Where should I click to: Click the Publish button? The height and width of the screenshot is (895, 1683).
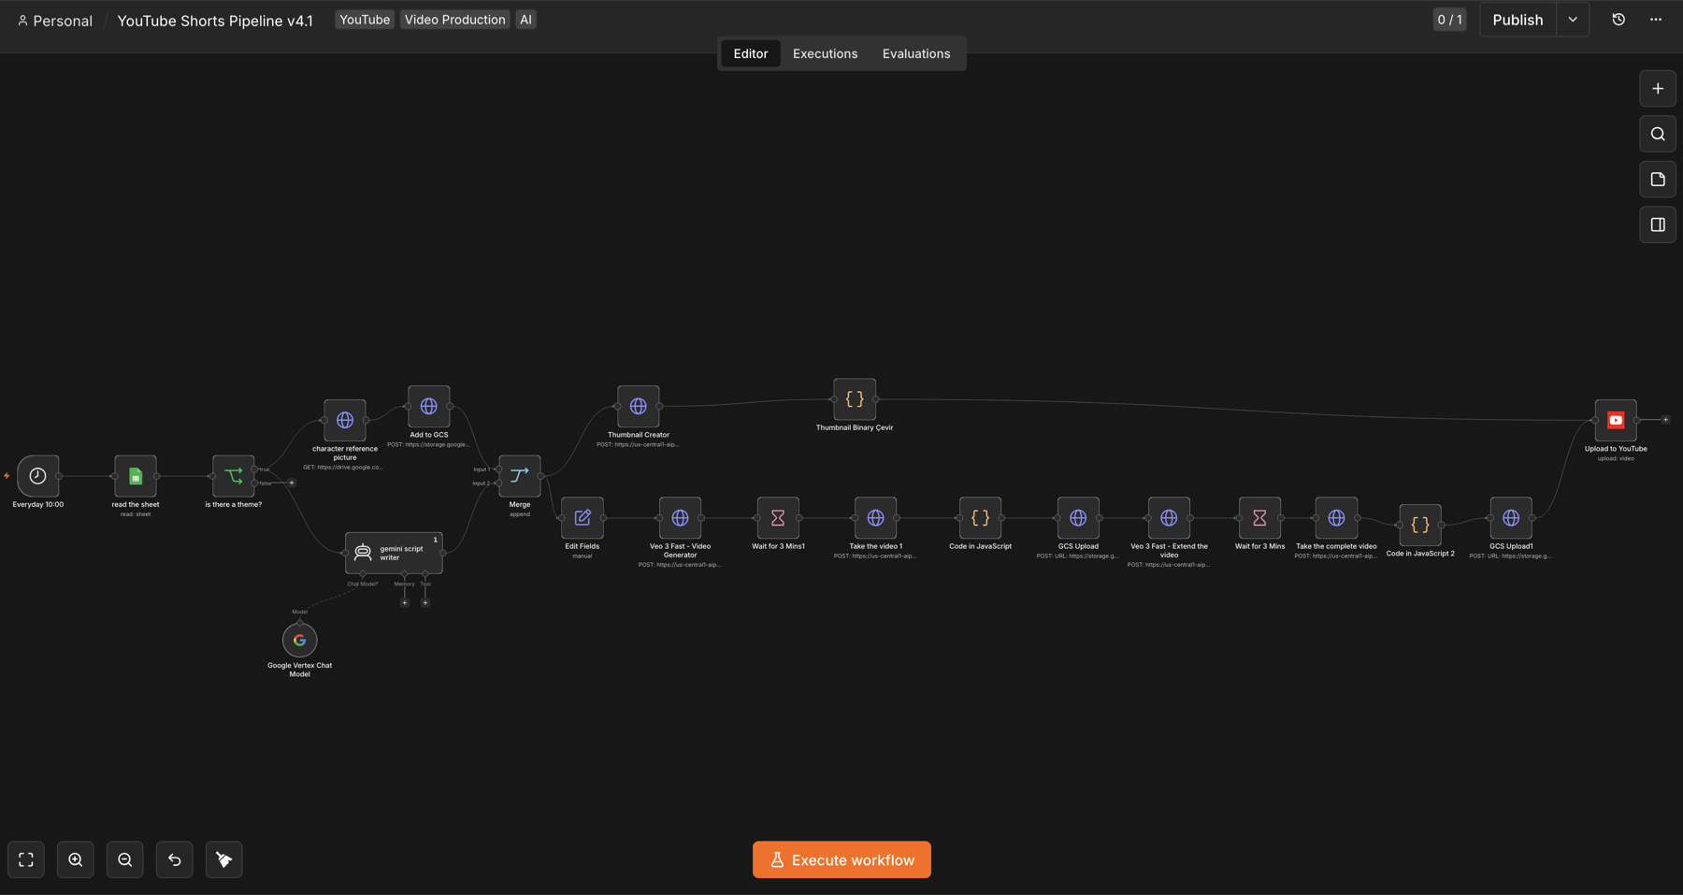[x=1518, y=20]
